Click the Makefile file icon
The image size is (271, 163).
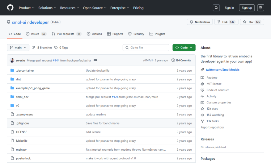click(12, 141)
